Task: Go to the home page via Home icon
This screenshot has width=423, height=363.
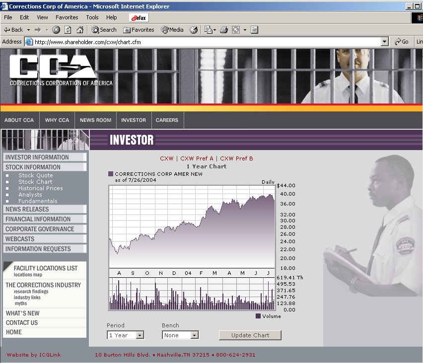Action: pyautogui.click(x=80, y=30)
